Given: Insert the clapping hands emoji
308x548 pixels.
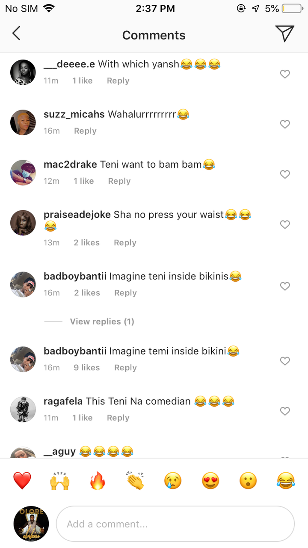Looking at the screenshot, I should coord(135,480).
